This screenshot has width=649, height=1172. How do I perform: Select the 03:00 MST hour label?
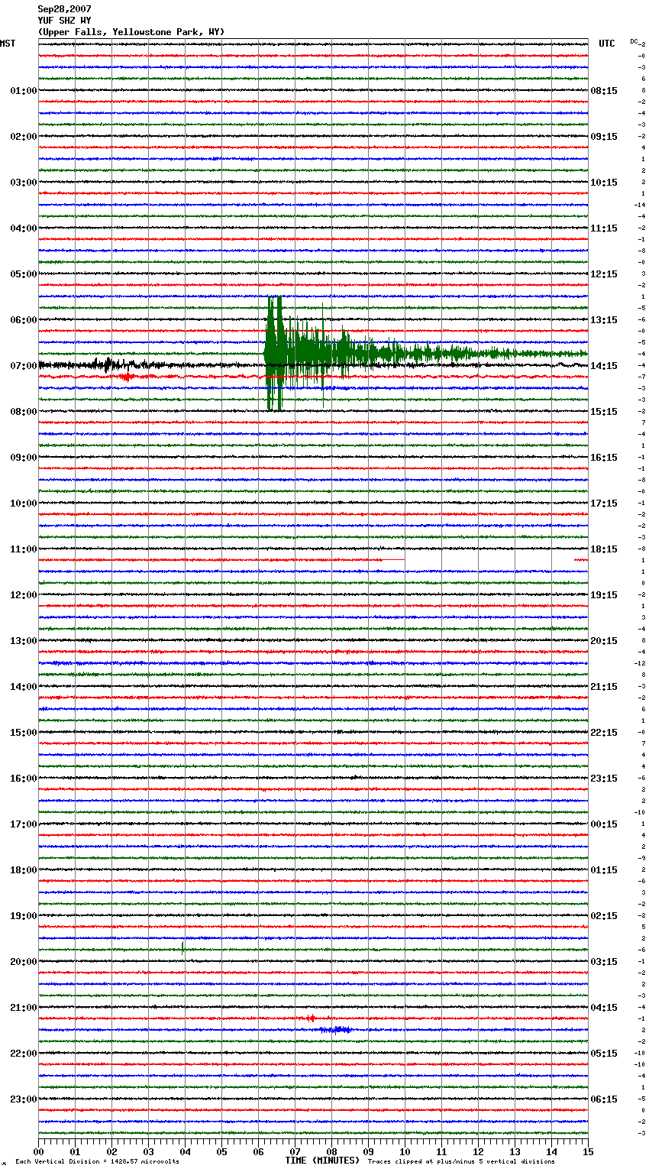24,183
